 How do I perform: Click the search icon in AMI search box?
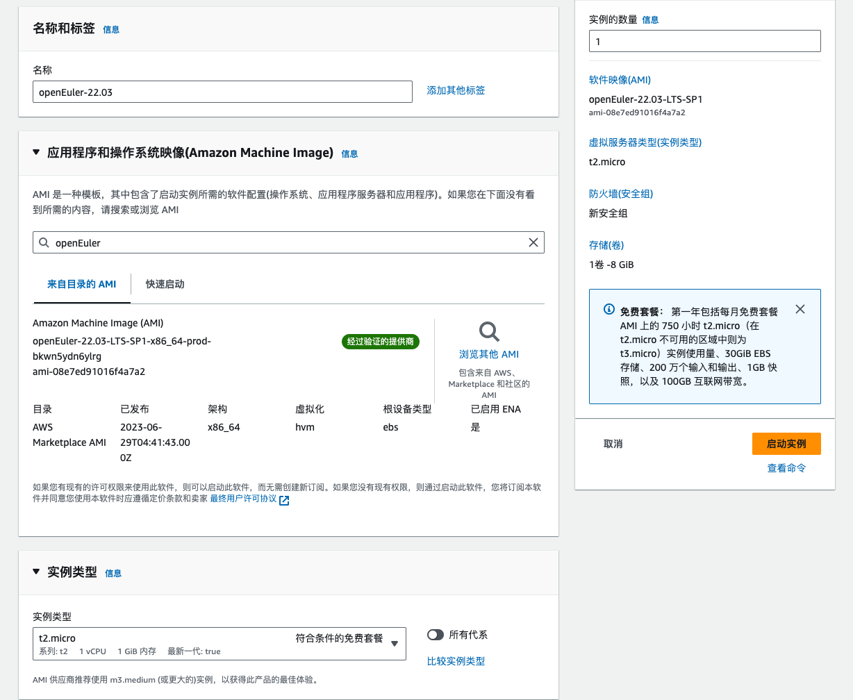(x=44, y=243)
